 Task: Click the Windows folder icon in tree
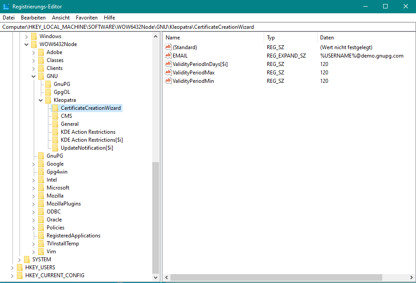click(x=34, y=36)
